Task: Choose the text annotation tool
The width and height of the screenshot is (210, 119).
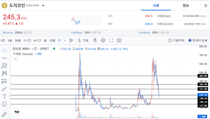Action: 4,96
